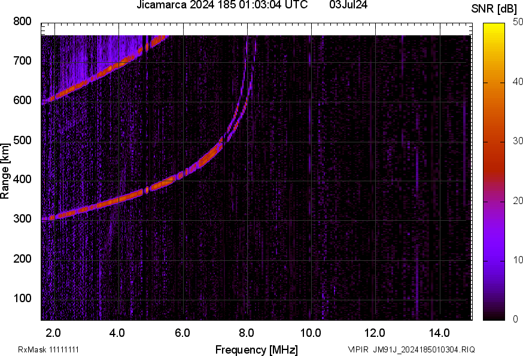The image size is (523, 356).
Task: Click the frequency tick label '2.0'
Action: 53,333
